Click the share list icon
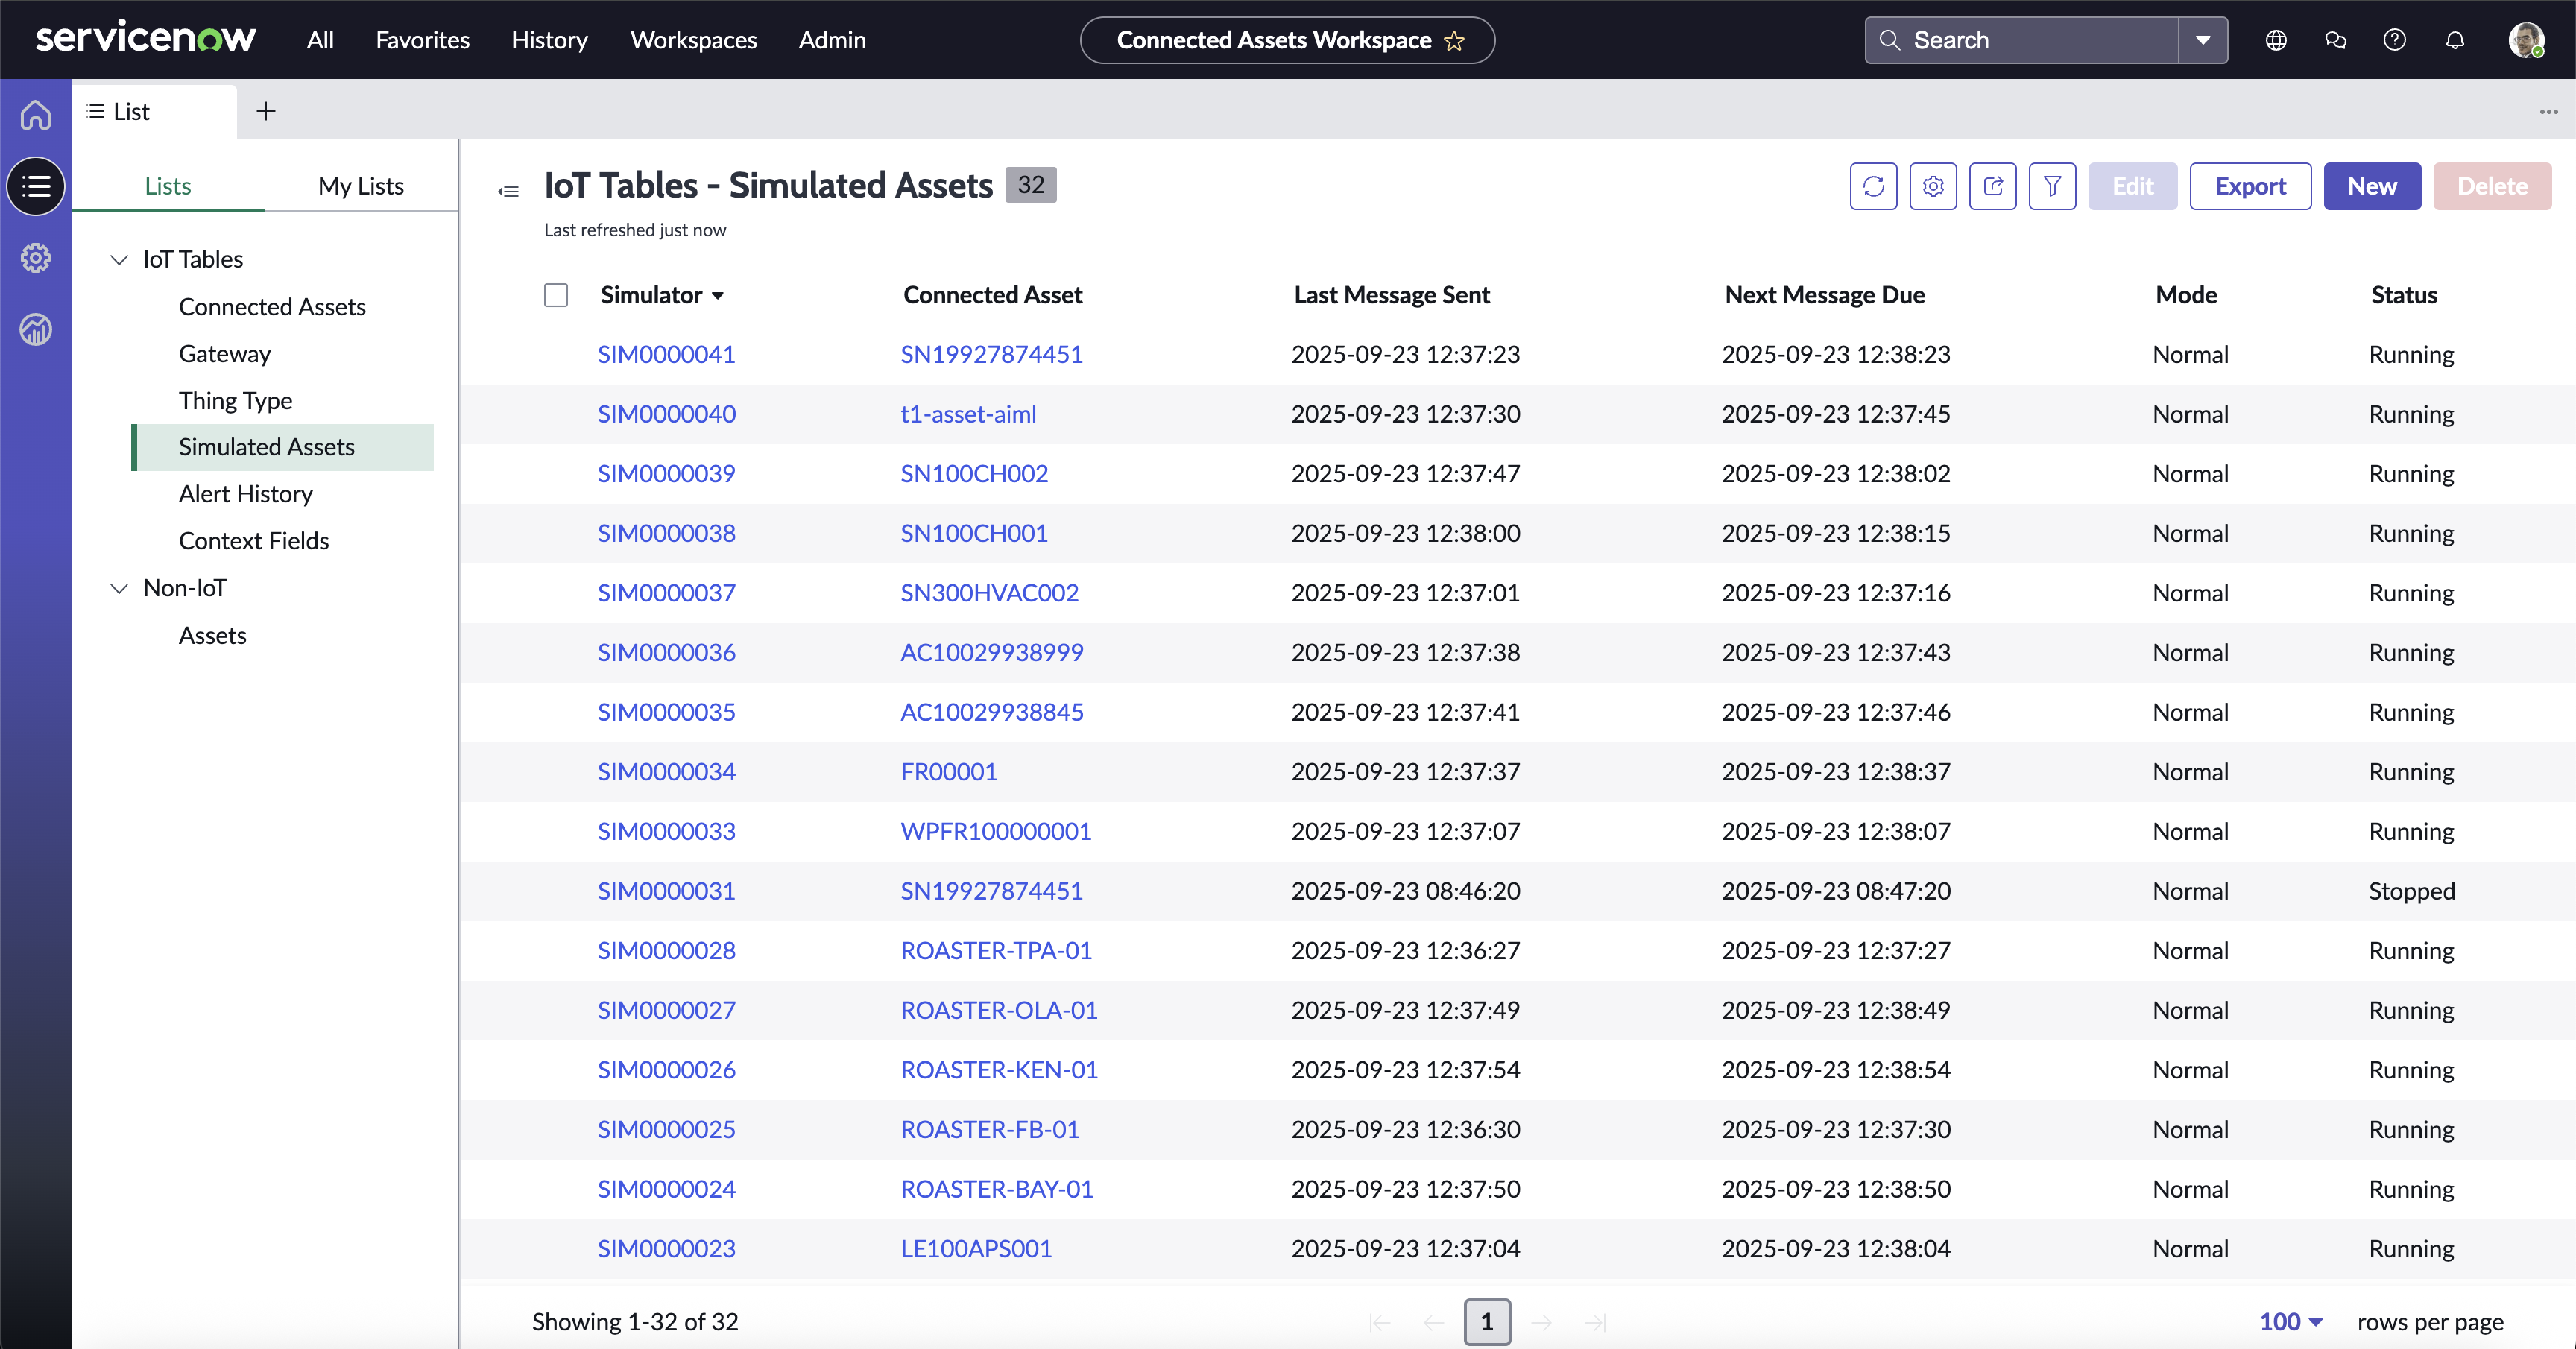The width and height of the screenshot is (2576, 1349). [1993, 186]
